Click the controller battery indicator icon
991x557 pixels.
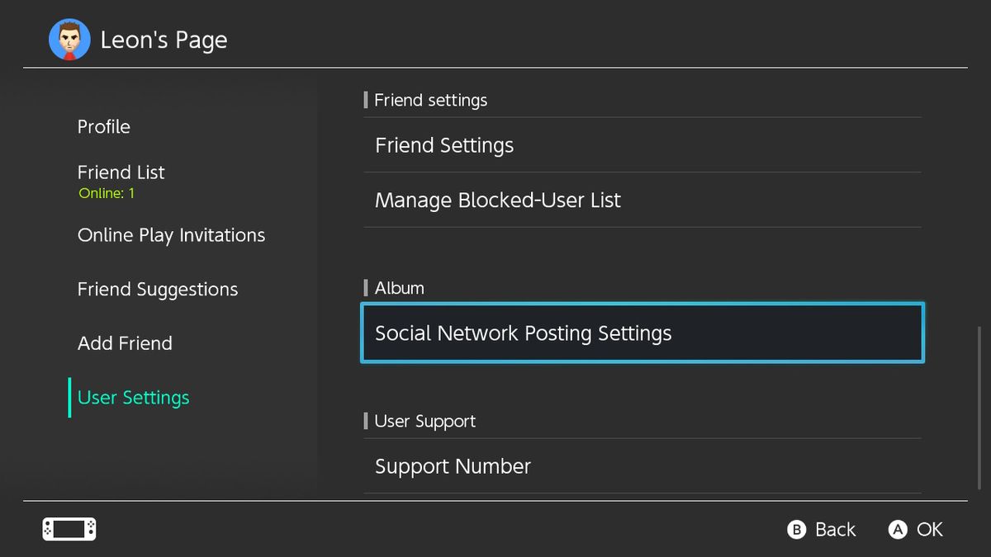pyautogui.click(x=69, y=529)
